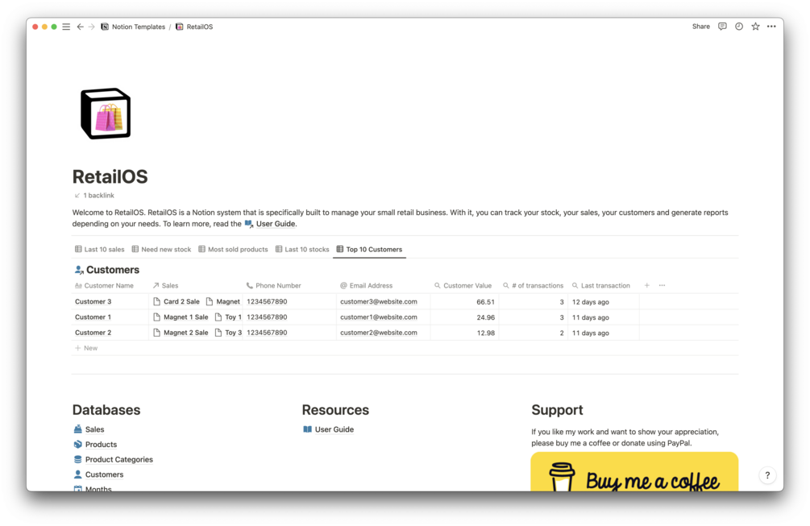The height and width of the screenshot is (526, 810).
Task: Switch to Need new stock tab
Action: (161, 250)
